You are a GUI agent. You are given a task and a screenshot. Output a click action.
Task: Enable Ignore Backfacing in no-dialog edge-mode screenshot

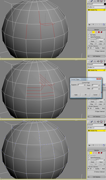tap(89, 37)
